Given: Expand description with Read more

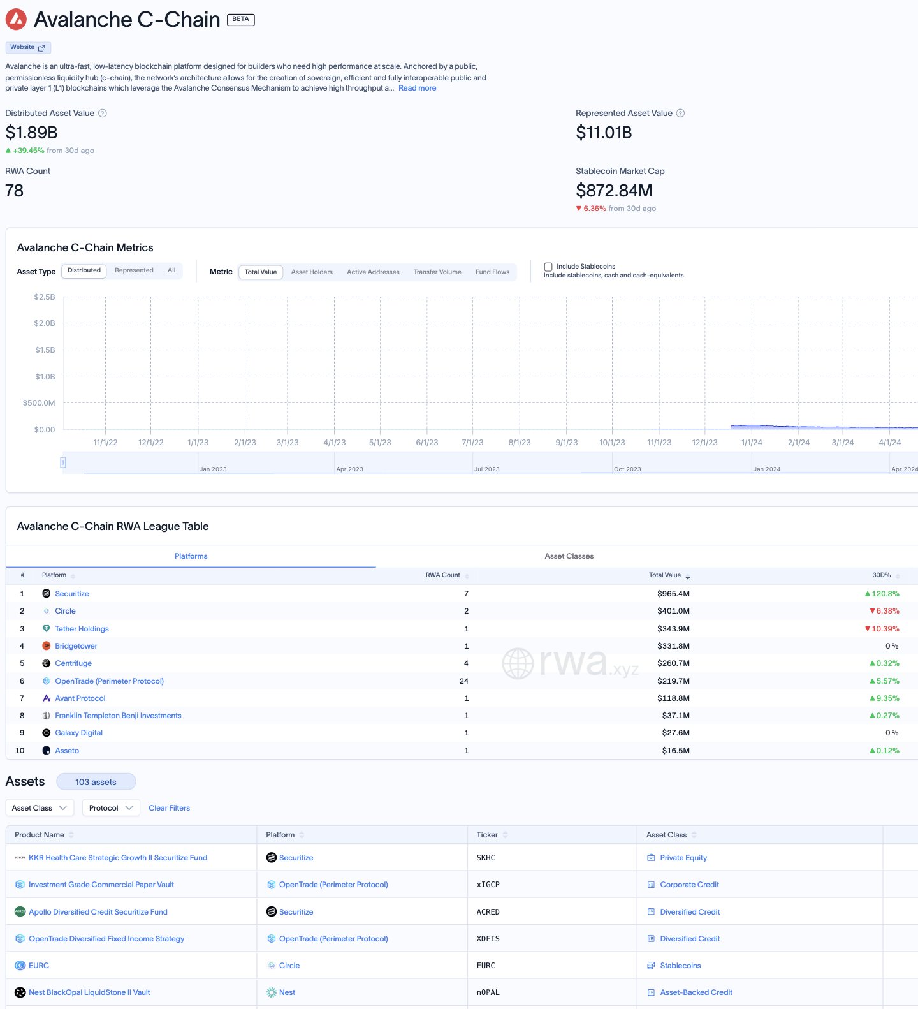Looking at the screenshot, I should coord(417,88).
